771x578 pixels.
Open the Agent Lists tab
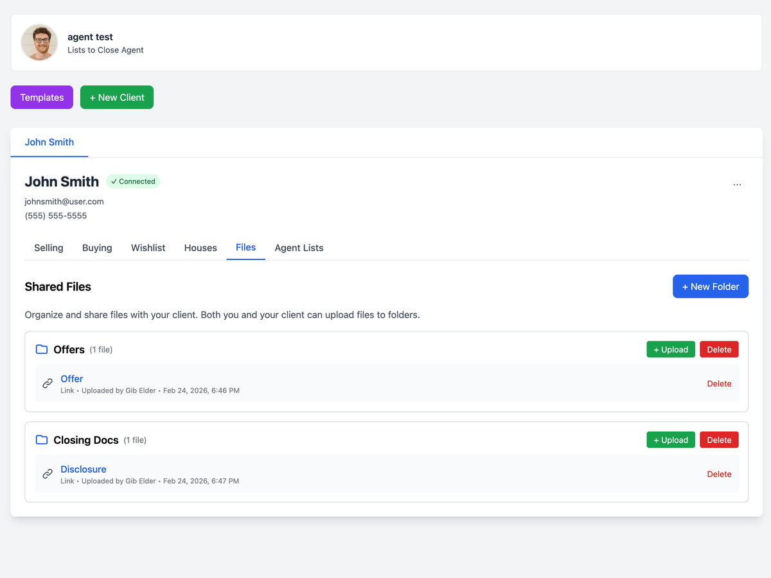299,248
